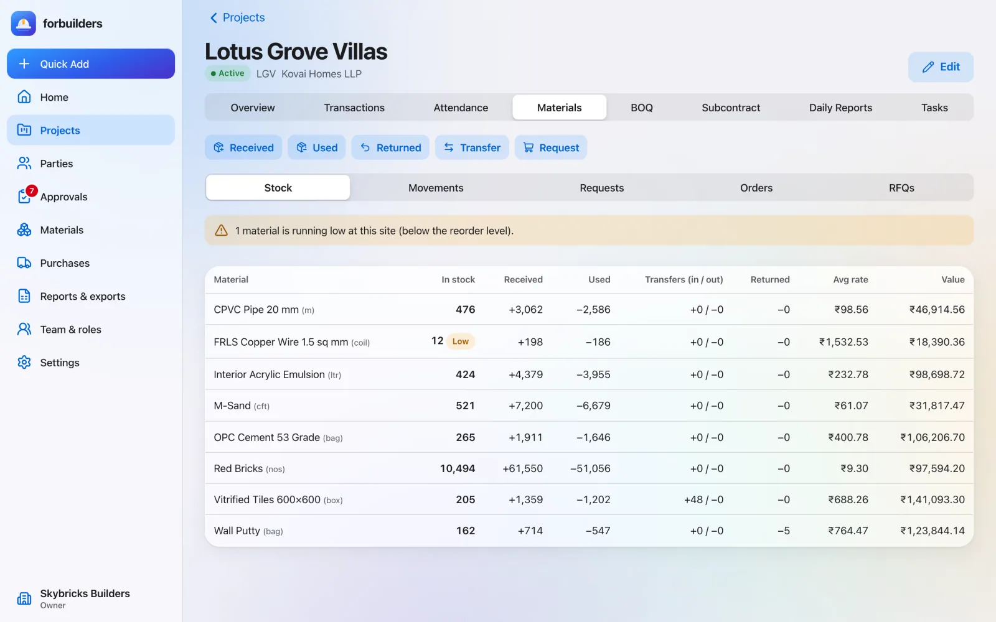Switch to the Daily Reports tab
This screenshot has width=996, height=622.
point(840,108)
